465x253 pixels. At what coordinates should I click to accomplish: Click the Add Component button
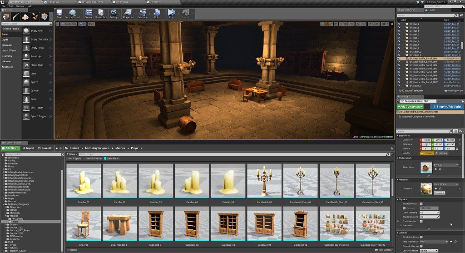point(410,106)
